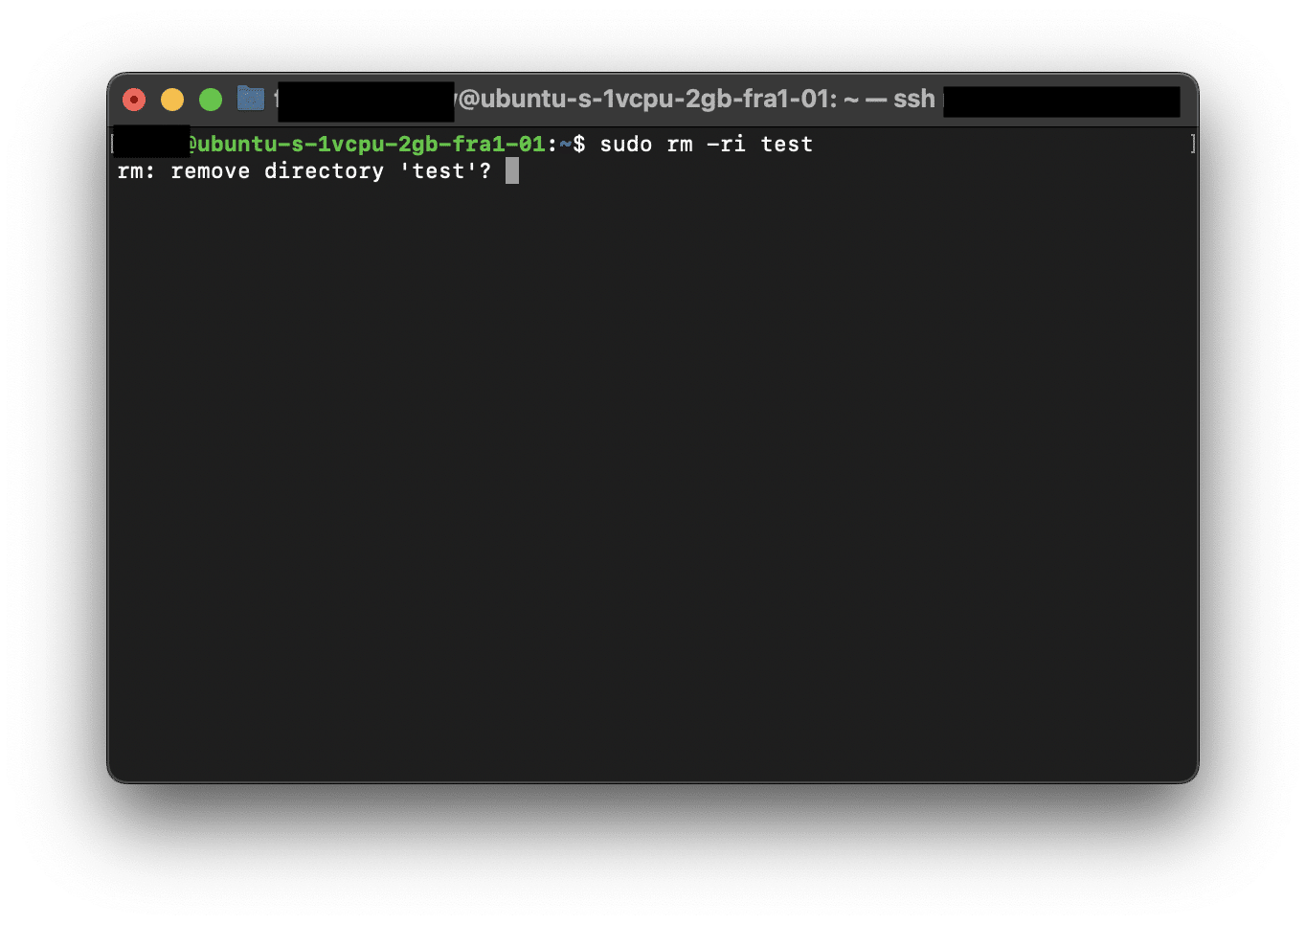Minimize the terminal using yellow button
The width and height of the screenshot is (1306, 925).
[x=172, y=100]
